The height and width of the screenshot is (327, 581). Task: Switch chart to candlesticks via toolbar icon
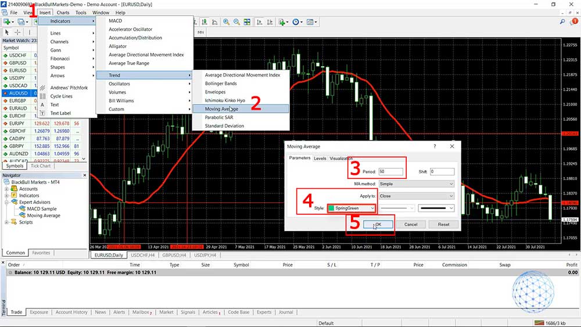tap(205, 22)
